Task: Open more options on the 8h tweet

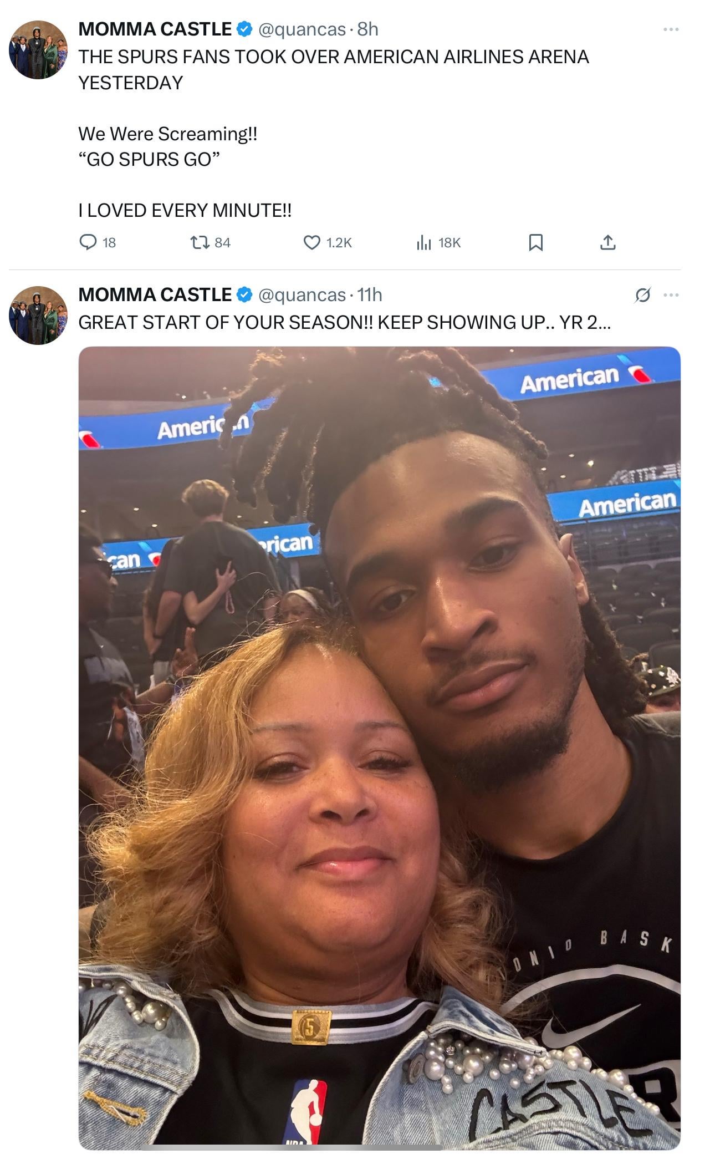Action: point(671,29)
